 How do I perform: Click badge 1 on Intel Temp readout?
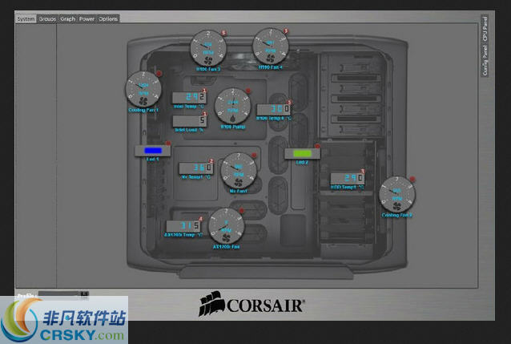tap(205, 91)
